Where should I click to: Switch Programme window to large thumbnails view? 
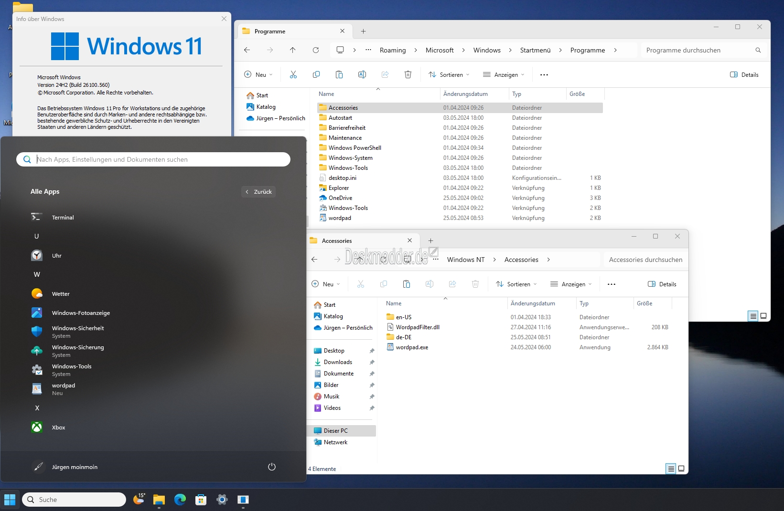coord(763,316)
